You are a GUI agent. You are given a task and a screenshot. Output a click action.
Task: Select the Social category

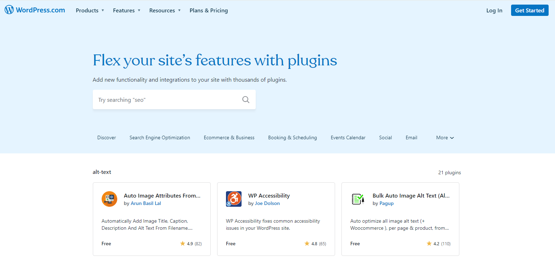click(385, 137)
